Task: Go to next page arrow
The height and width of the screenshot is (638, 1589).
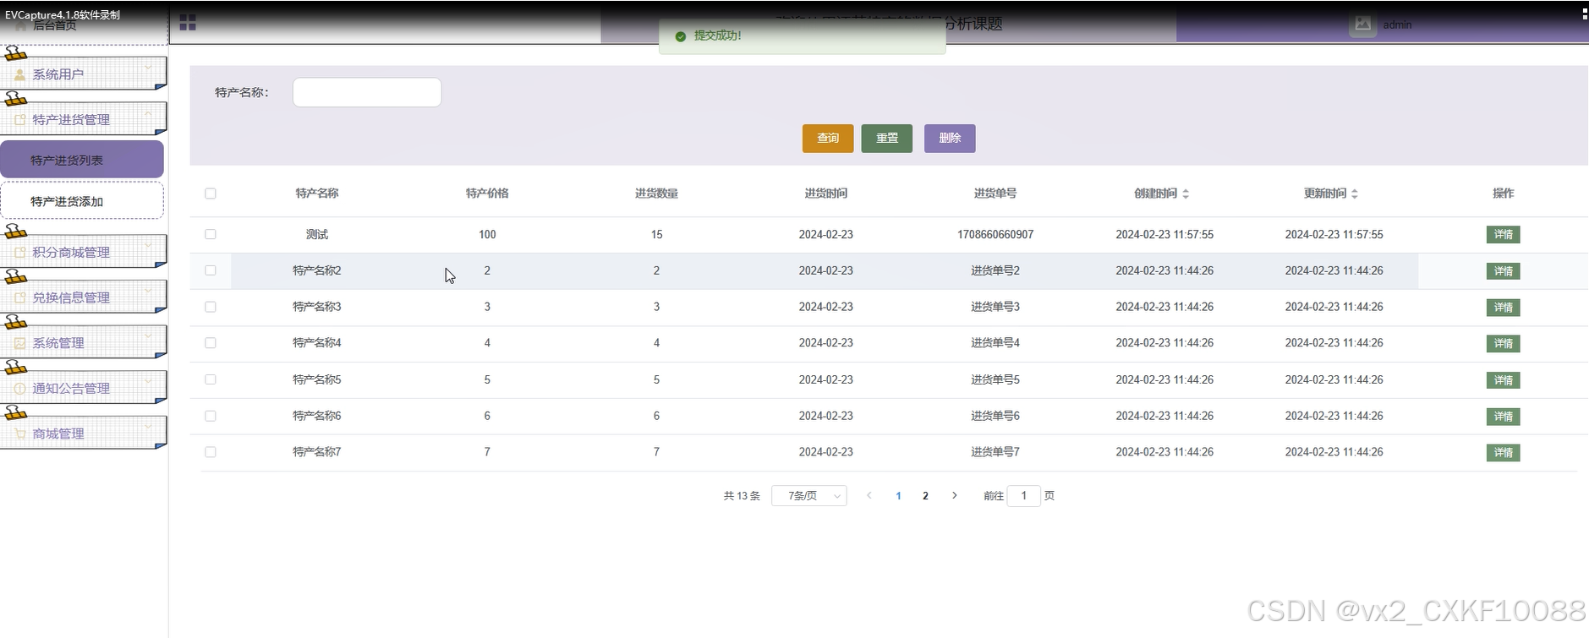Action: (x=955, y=495)
